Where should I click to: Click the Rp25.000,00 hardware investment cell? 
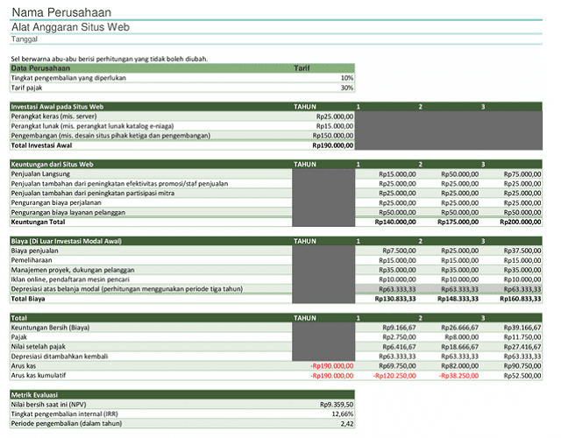point(335,117)
